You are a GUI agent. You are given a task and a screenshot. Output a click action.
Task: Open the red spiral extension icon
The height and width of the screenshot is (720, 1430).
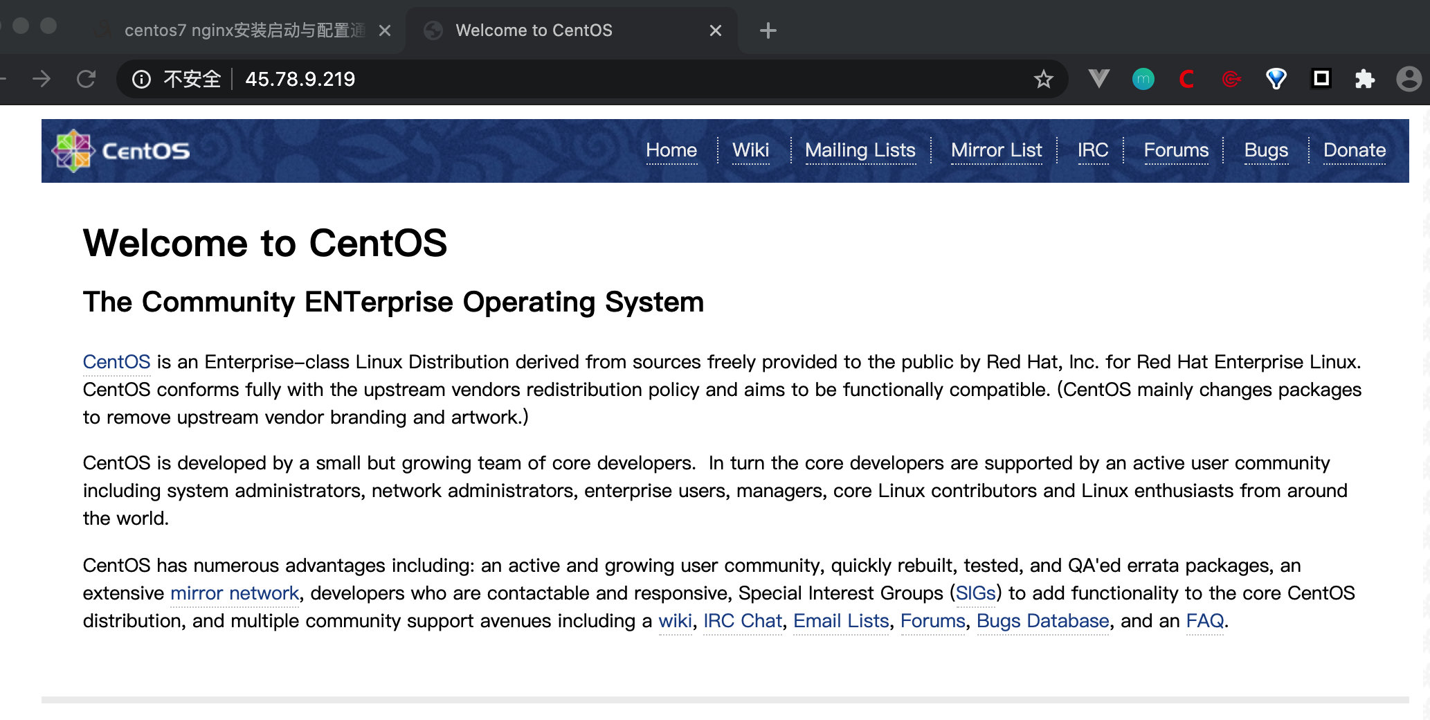coord(1231,79)
